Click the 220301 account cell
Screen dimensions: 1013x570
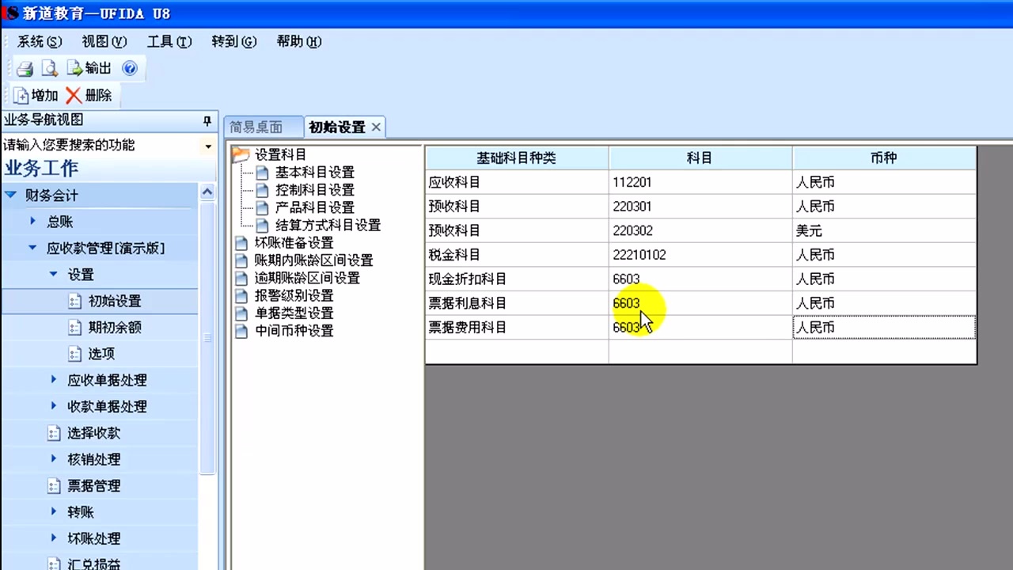click(700, 207)
